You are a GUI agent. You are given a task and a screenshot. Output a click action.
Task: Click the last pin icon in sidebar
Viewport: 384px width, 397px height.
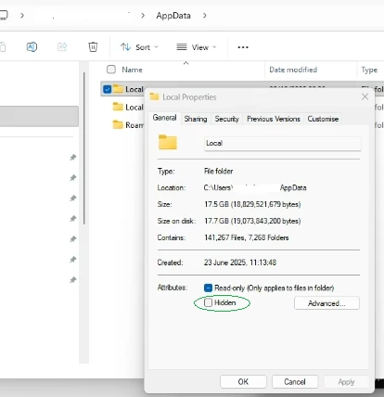coord(73,280)
